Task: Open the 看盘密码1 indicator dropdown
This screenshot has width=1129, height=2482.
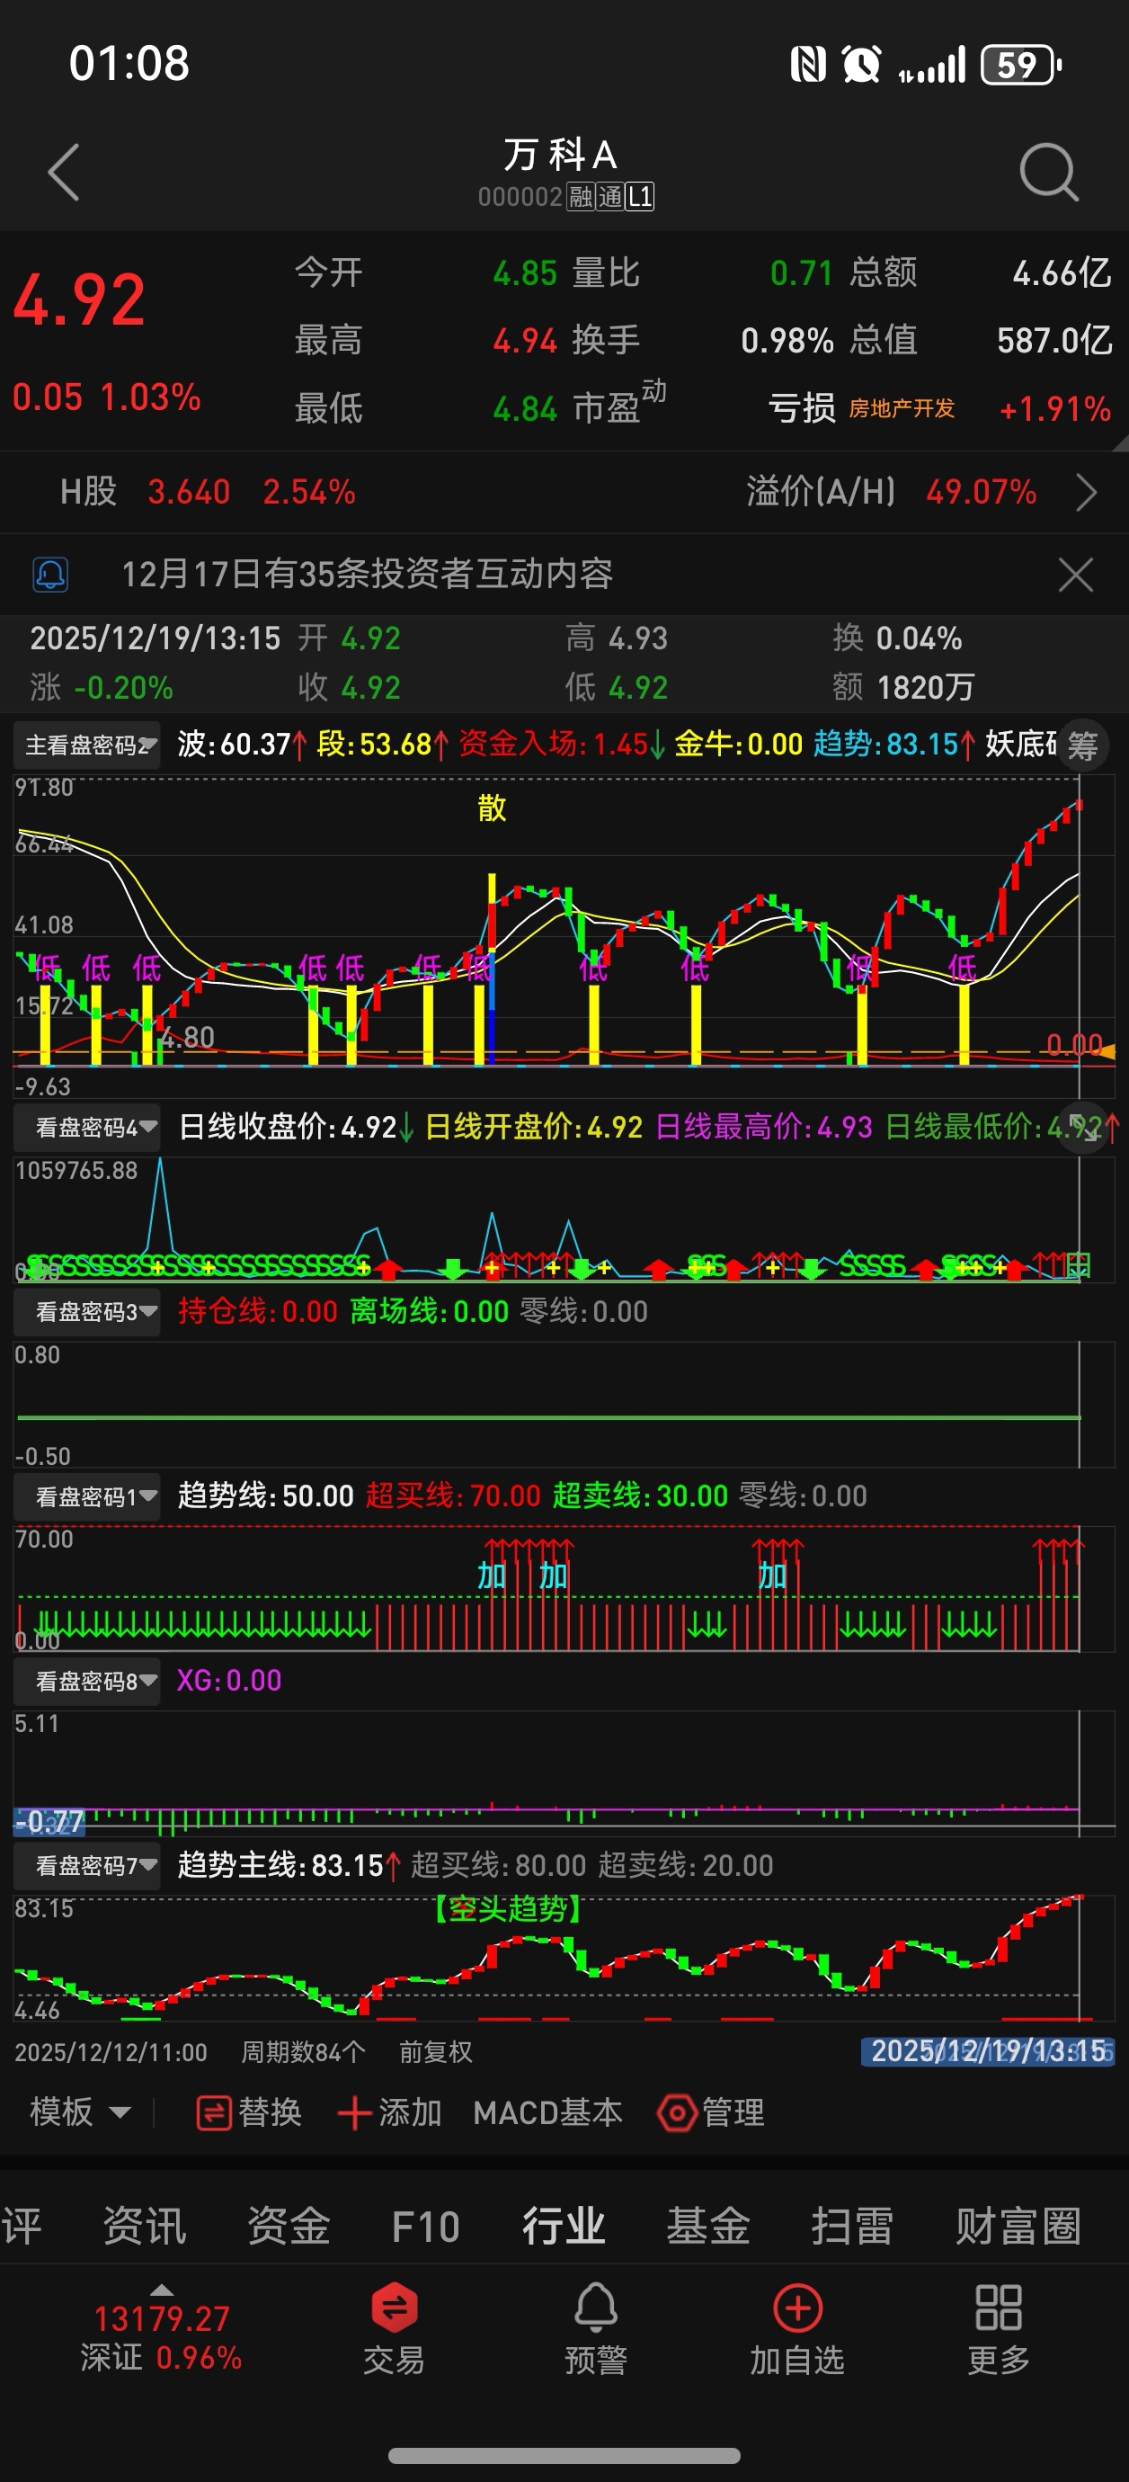Action: (x=88, y=1496)
